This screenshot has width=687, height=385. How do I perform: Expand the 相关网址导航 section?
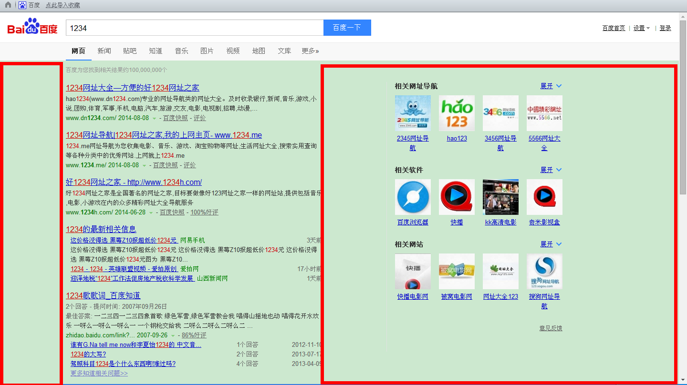tap(551, 86)
